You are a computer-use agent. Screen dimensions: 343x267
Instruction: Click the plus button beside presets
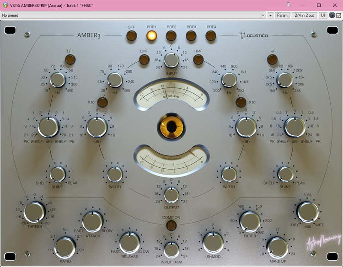pyautogui.click(x=270, y=15)
